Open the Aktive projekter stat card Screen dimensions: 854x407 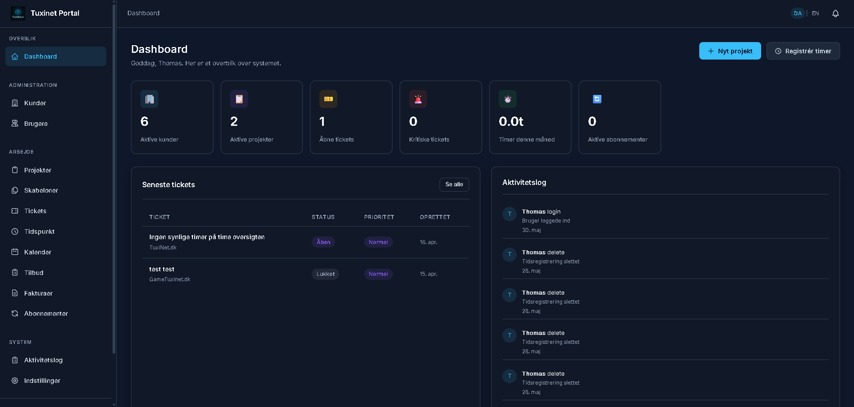pos(261,117)
